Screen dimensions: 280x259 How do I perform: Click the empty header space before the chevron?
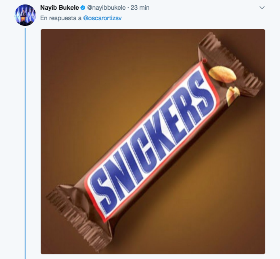point(204,8)
